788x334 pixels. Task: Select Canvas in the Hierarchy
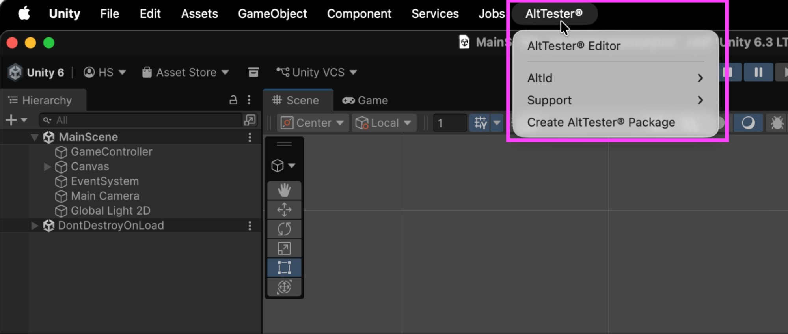pos(90,167)
